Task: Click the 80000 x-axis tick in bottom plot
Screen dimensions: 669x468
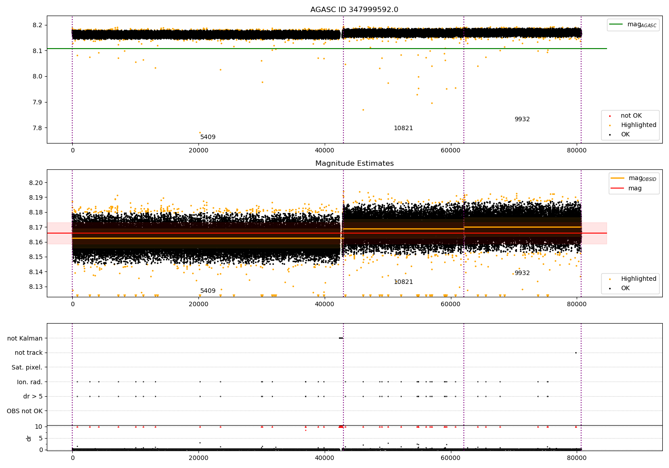Action: pyautogui.click(x=577, y=457)
